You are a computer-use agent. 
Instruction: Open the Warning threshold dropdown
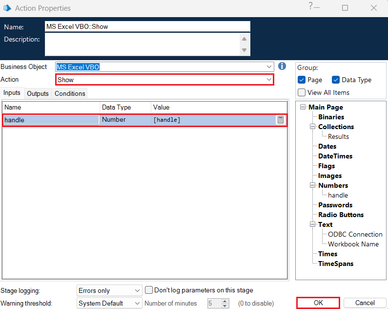coord(137,303)
